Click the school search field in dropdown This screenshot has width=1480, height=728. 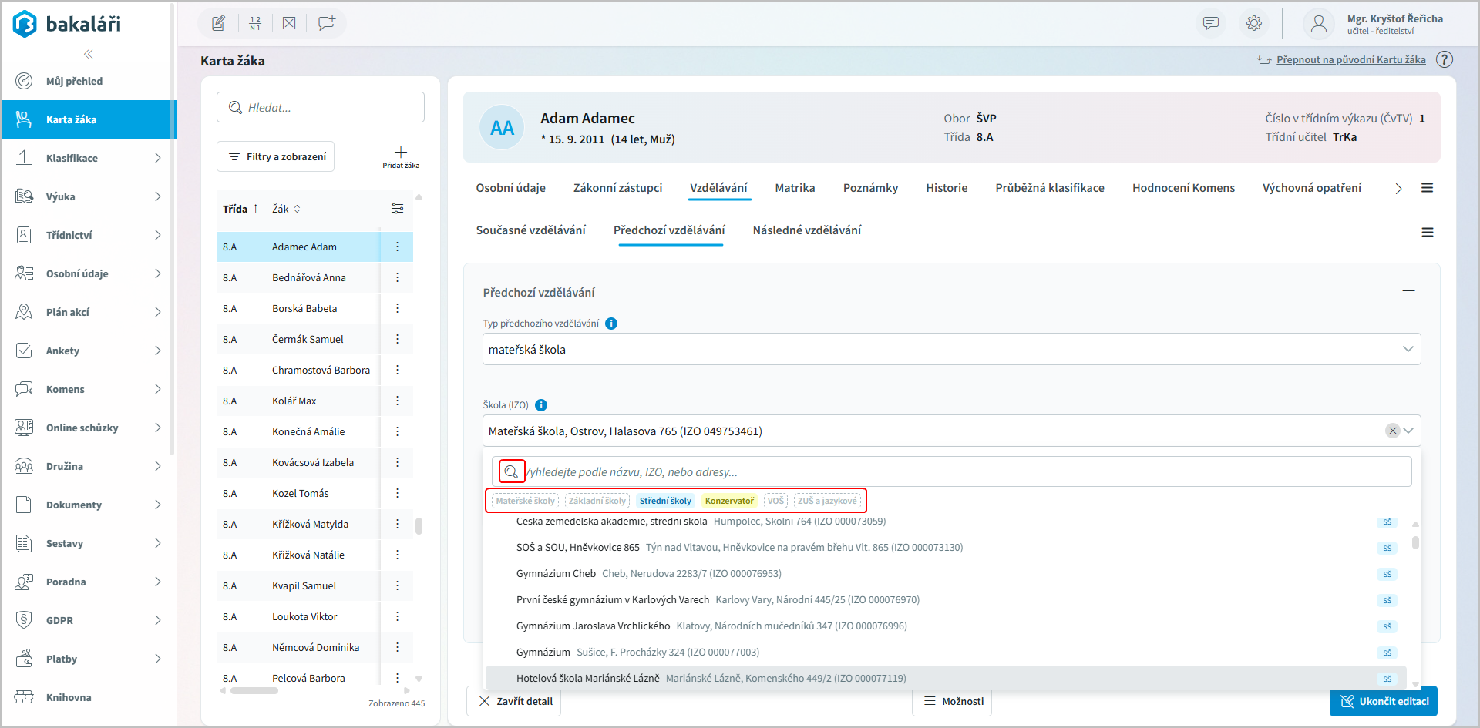click(964, 472)
